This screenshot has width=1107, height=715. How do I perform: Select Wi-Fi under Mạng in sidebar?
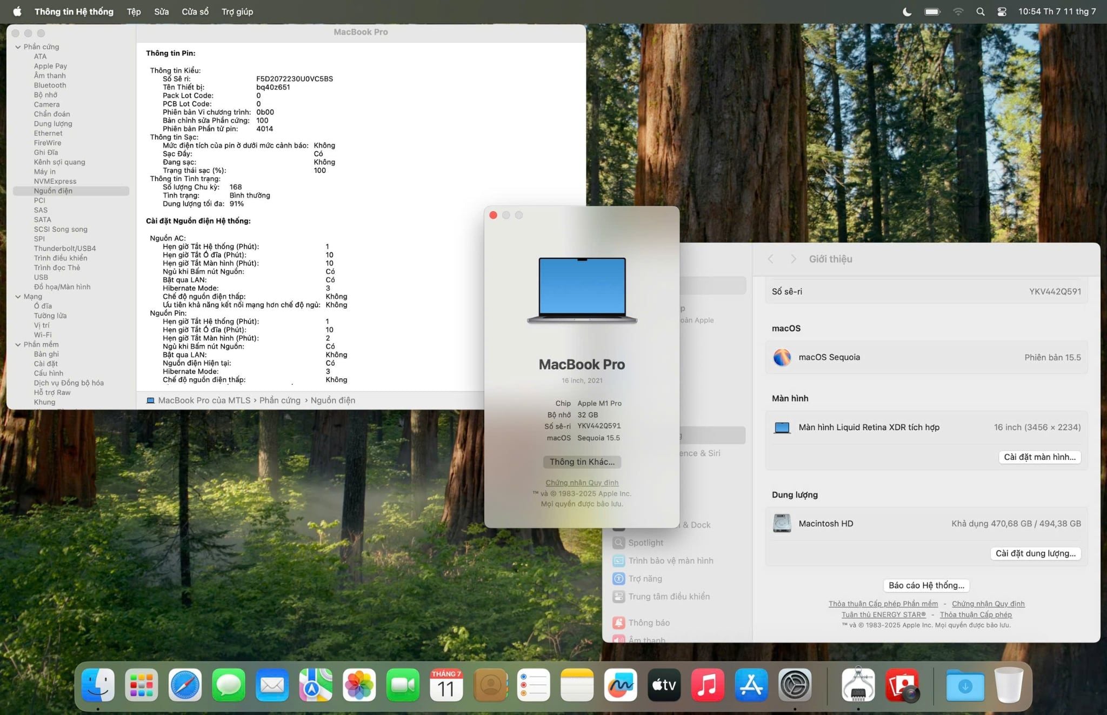(x=43, y=335)
